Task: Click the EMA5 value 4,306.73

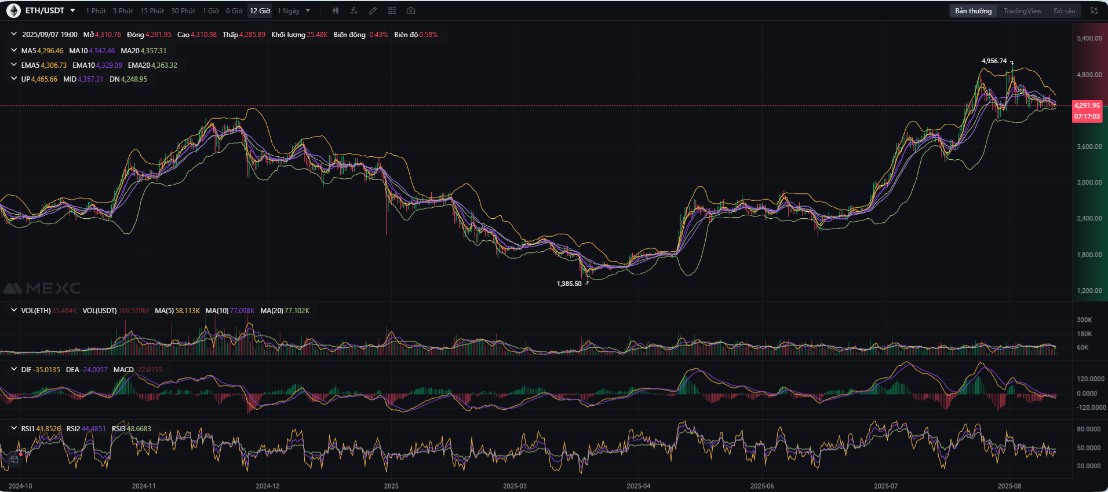Action: tap(54, 65)
